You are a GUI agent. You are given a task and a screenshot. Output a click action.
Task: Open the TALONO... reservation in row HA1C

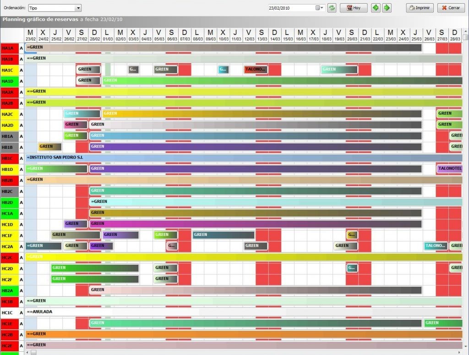pos(256,70)
